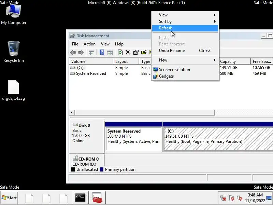Choose Gadgets from context menu
Viewport: 273px width, 205px height.
click(185, 76)
